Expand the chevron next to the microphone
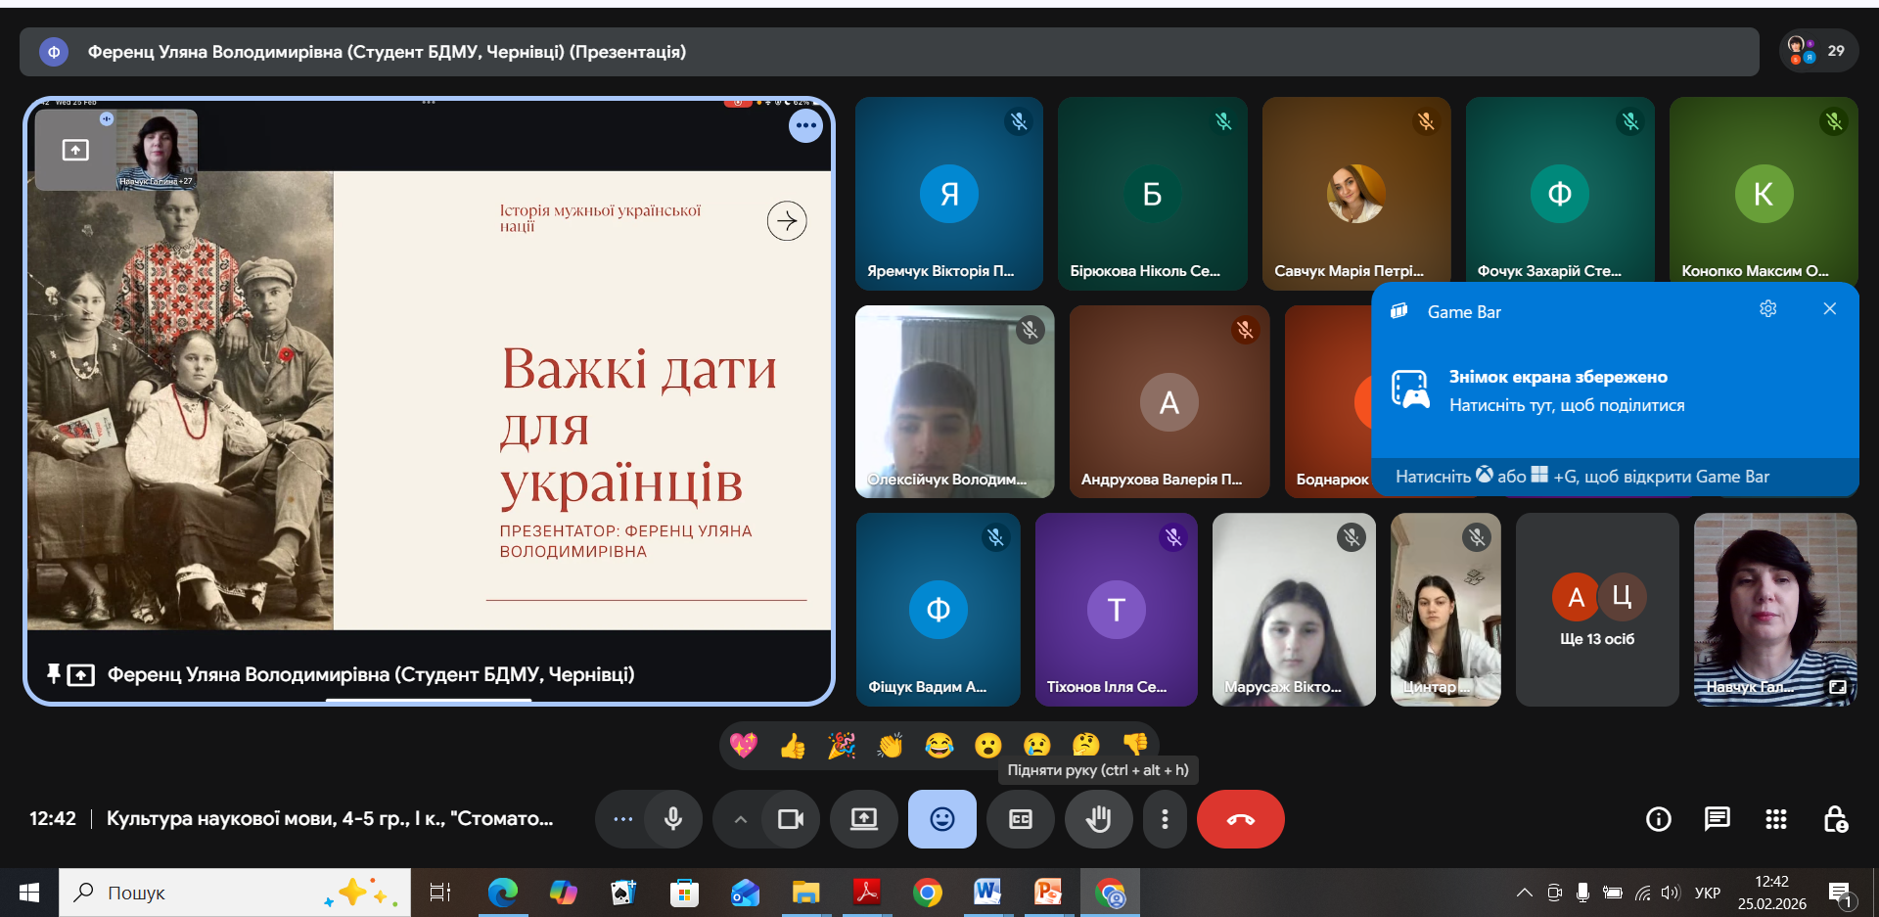This screenshot has height=917, width=1879. [x=740, y=819]
